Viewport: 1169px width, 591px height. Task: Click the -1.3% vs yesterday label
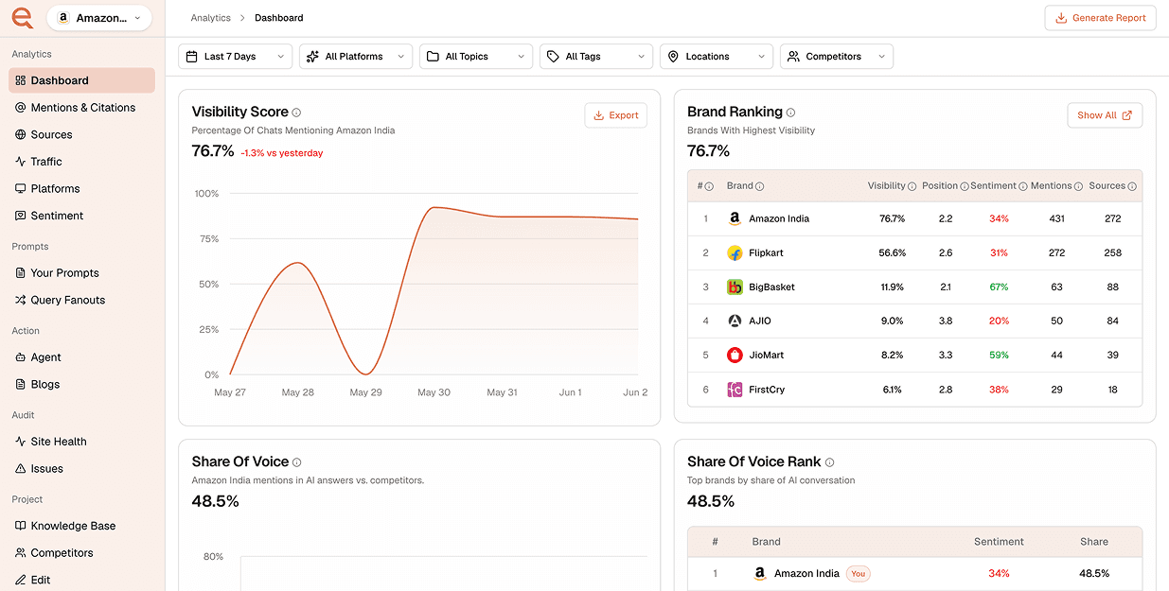281,152
